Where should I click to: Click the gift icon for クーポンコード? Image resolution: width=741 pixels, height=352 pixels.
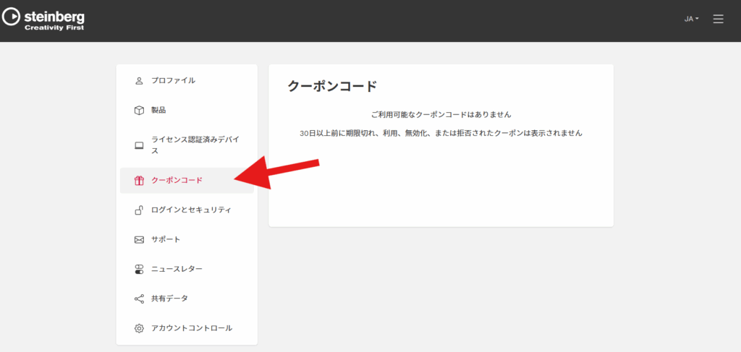pos(139,180)
